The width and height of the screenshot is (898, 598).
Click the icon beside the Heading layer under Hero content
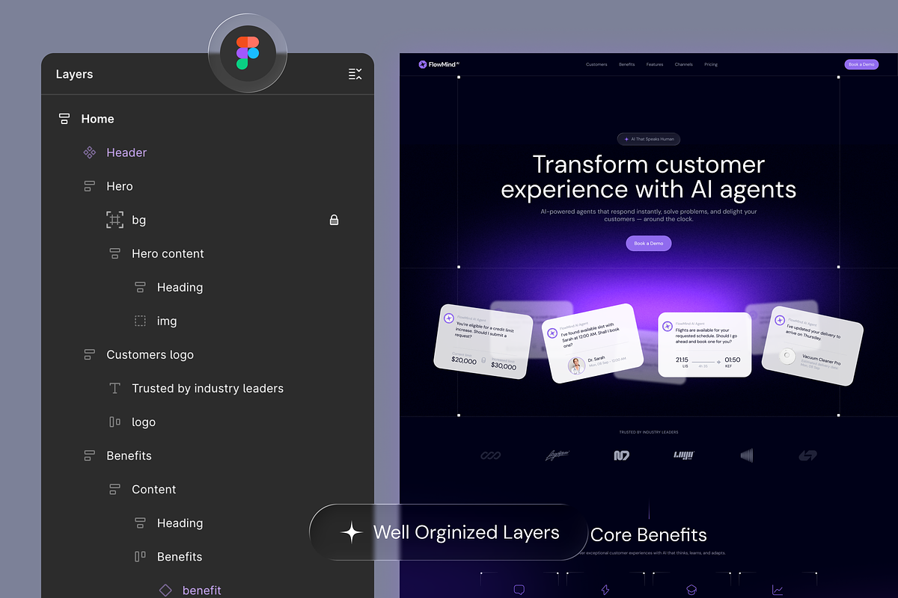[x=140, y=287]
